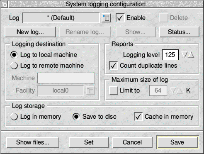Cancel the logging configuration dialog
This screenshot has height=154, width=204.
132,142
